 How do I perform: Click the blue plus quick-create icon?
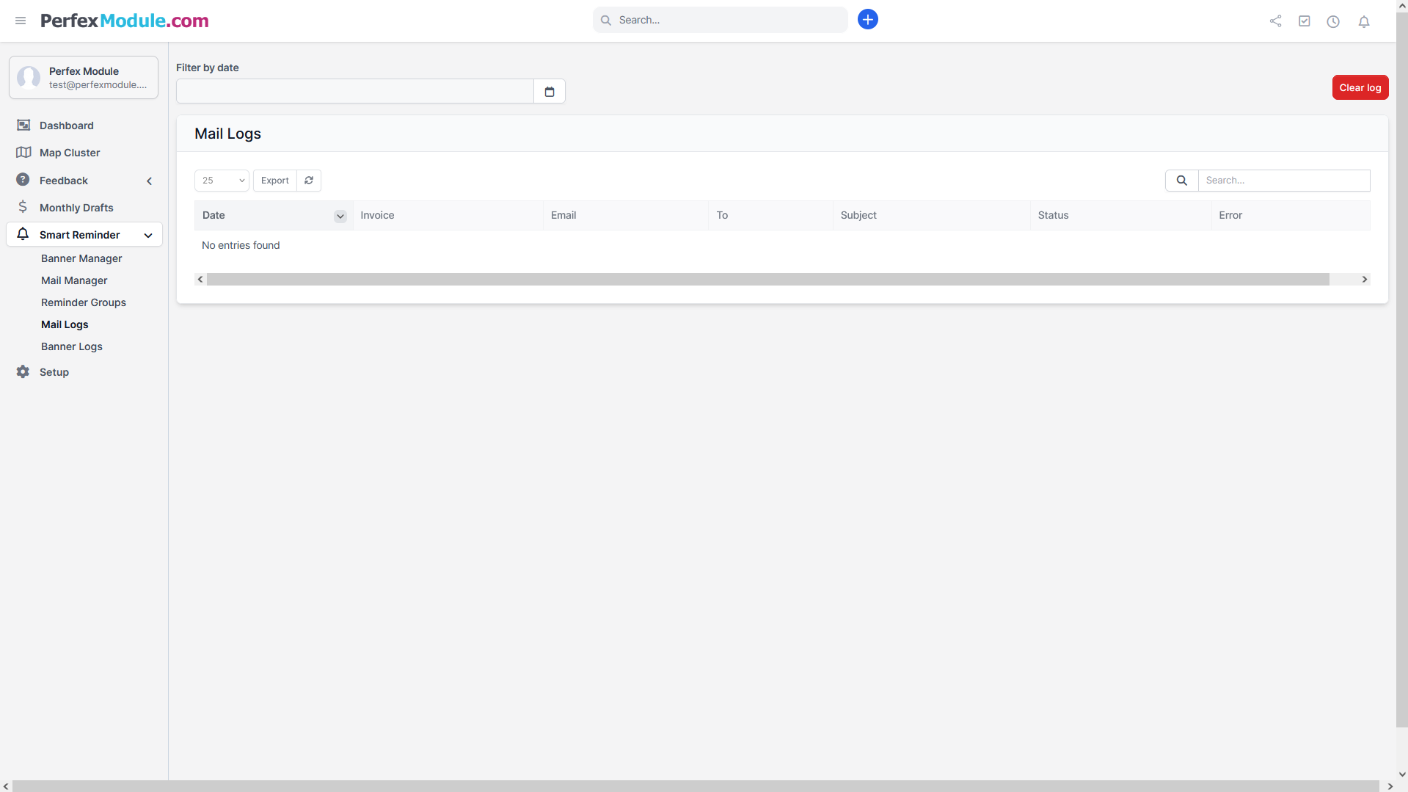[867, 20]
